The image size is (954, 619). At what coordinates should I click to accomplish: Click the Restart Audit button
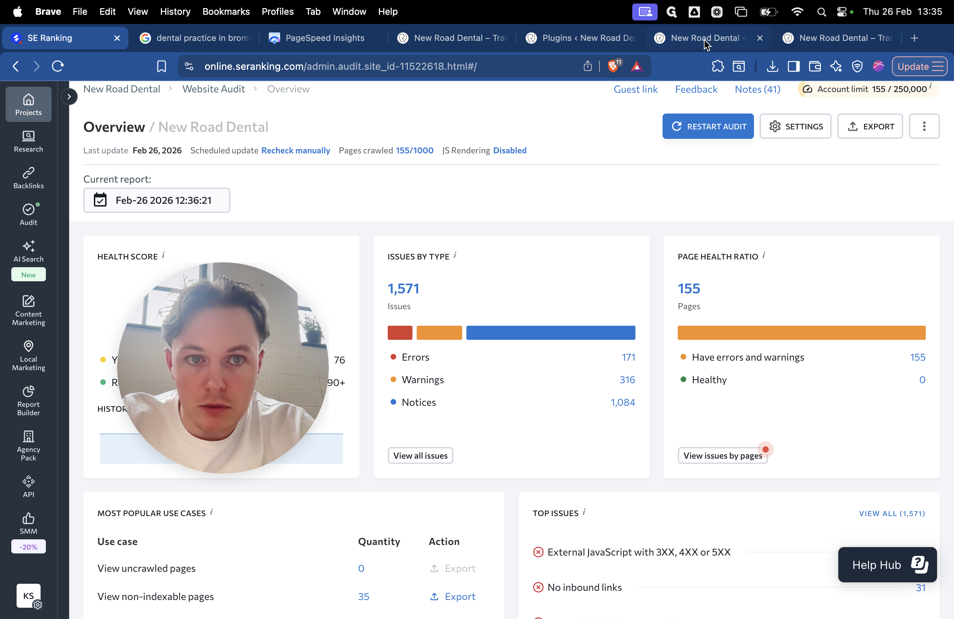[x=708, y=127]
